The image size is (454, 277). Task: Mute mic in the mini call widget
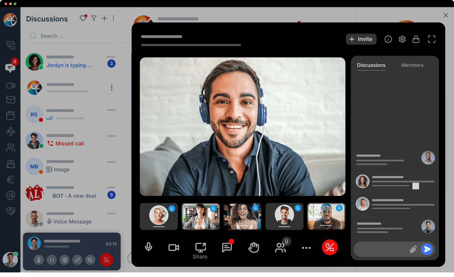[x=39, y=260]
